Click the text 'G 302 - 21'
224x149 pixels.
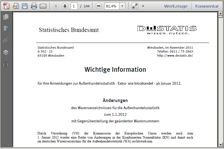coord(45,51)
